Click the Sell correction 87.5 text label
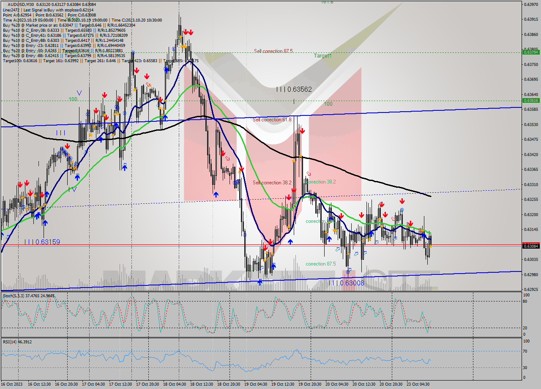The height and width of the screenshot is (389, 541). click(x=273, y=52)
